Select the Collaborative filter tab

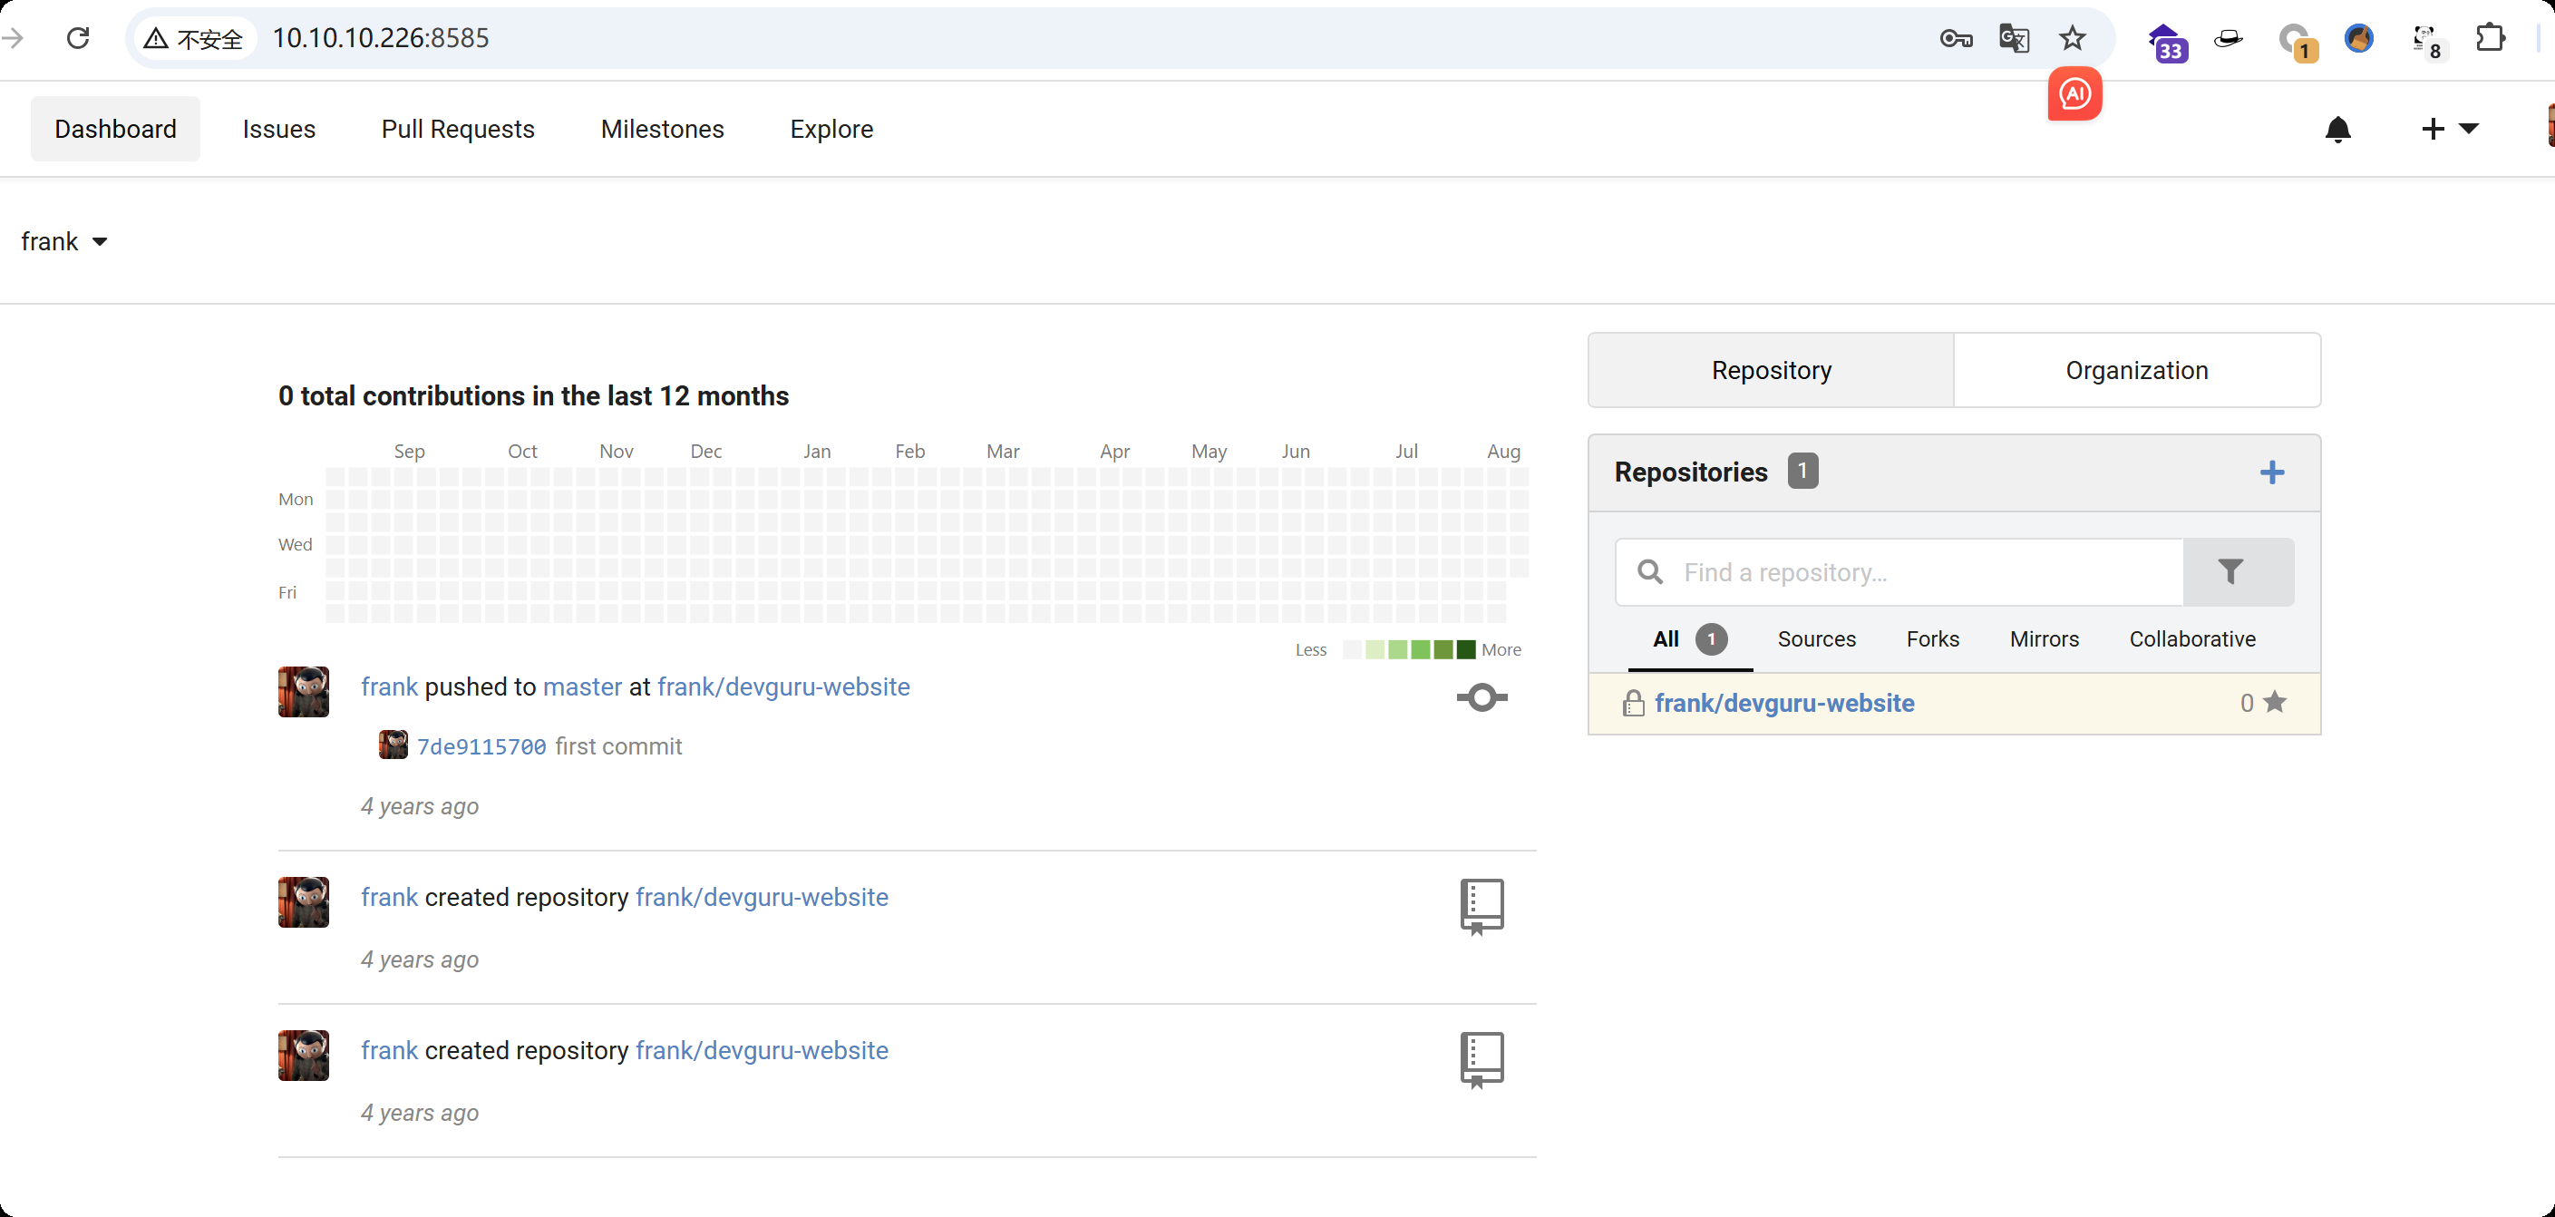tap(2191, 638)
